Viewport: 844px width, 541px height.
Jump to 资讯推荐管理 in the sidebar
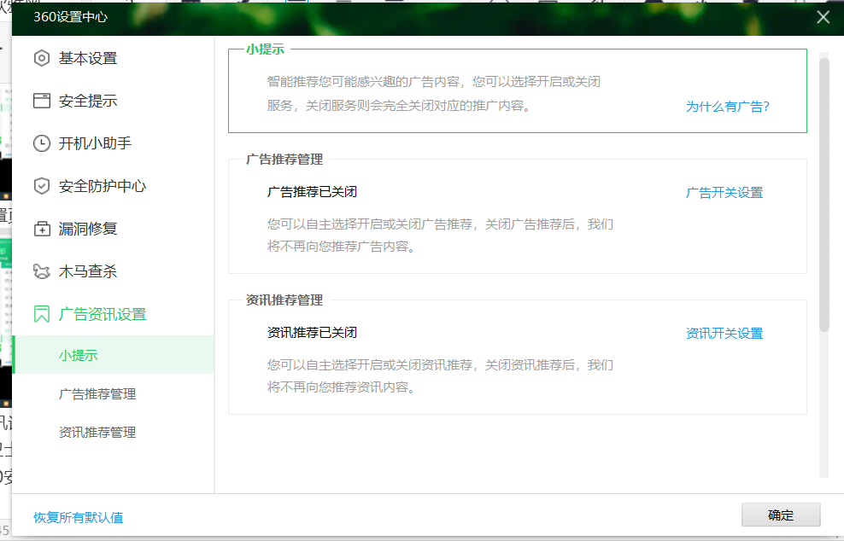(97, 433)
